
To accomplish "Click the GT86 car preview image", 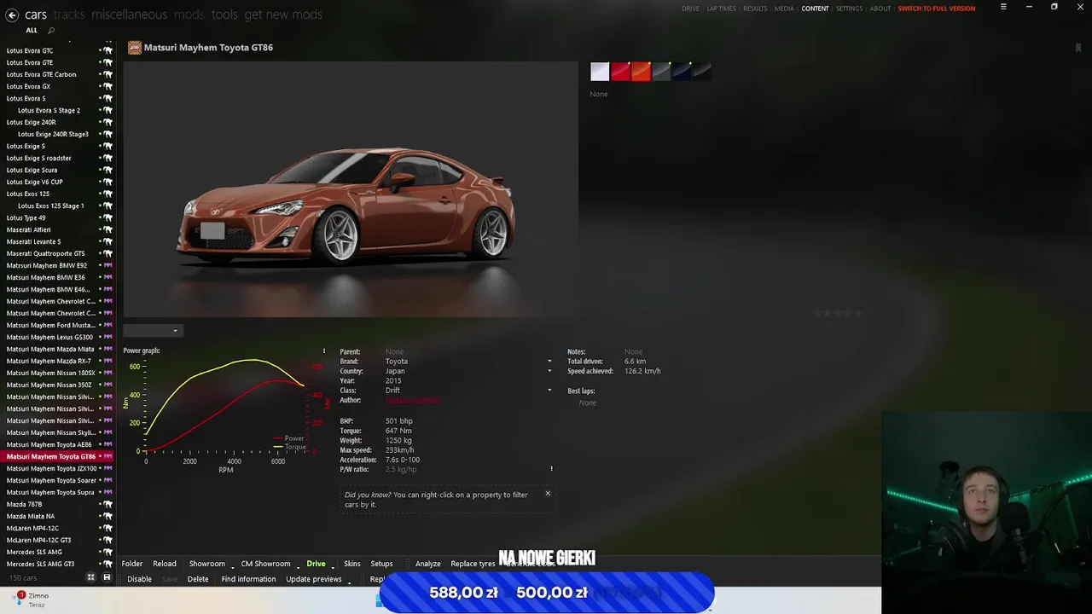I will click(351, 189).
